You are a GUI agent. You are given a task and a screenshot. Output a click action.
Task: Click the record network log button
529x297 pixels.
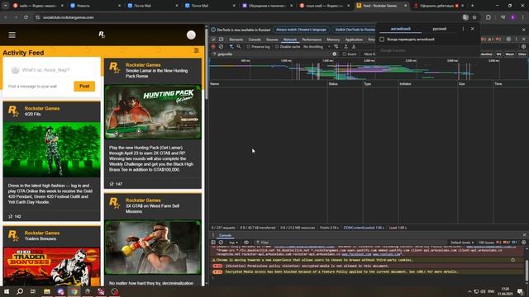[x=213, y=47]
